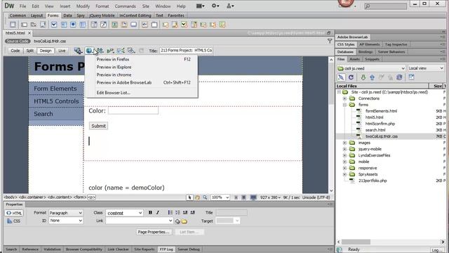Open the Commands menu

(125, 6)
